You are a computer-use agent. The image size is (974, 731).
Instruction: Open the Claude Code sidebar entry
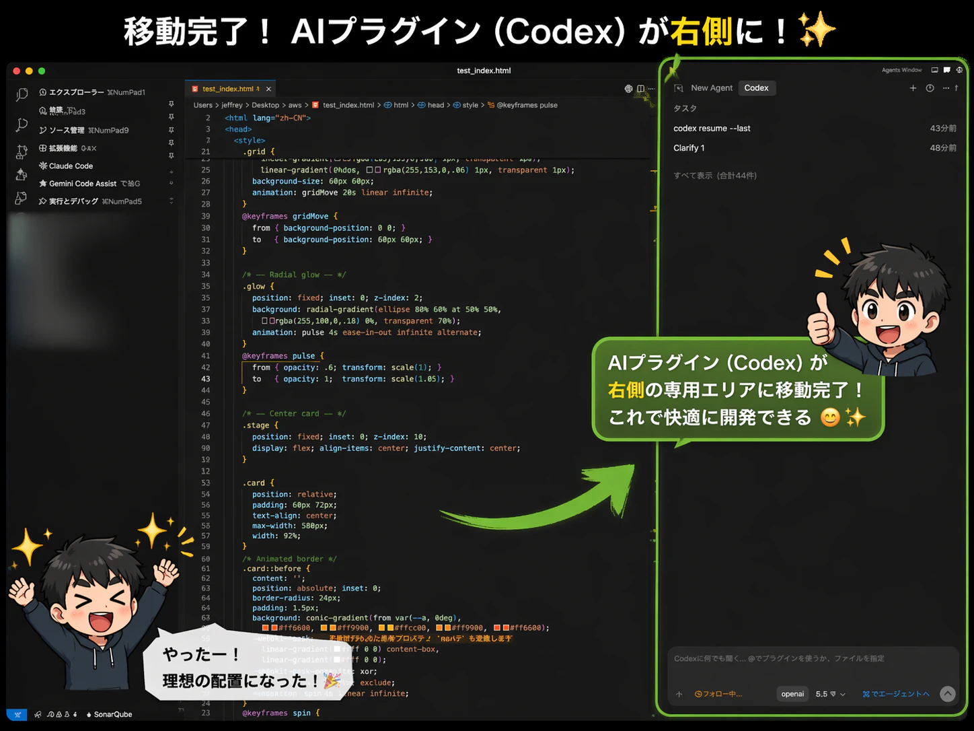[66, 166]
